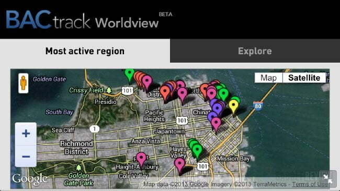This screenshot has height=191, width=340.
Task: Switch to the Explore tab
Action: point(255,51)
